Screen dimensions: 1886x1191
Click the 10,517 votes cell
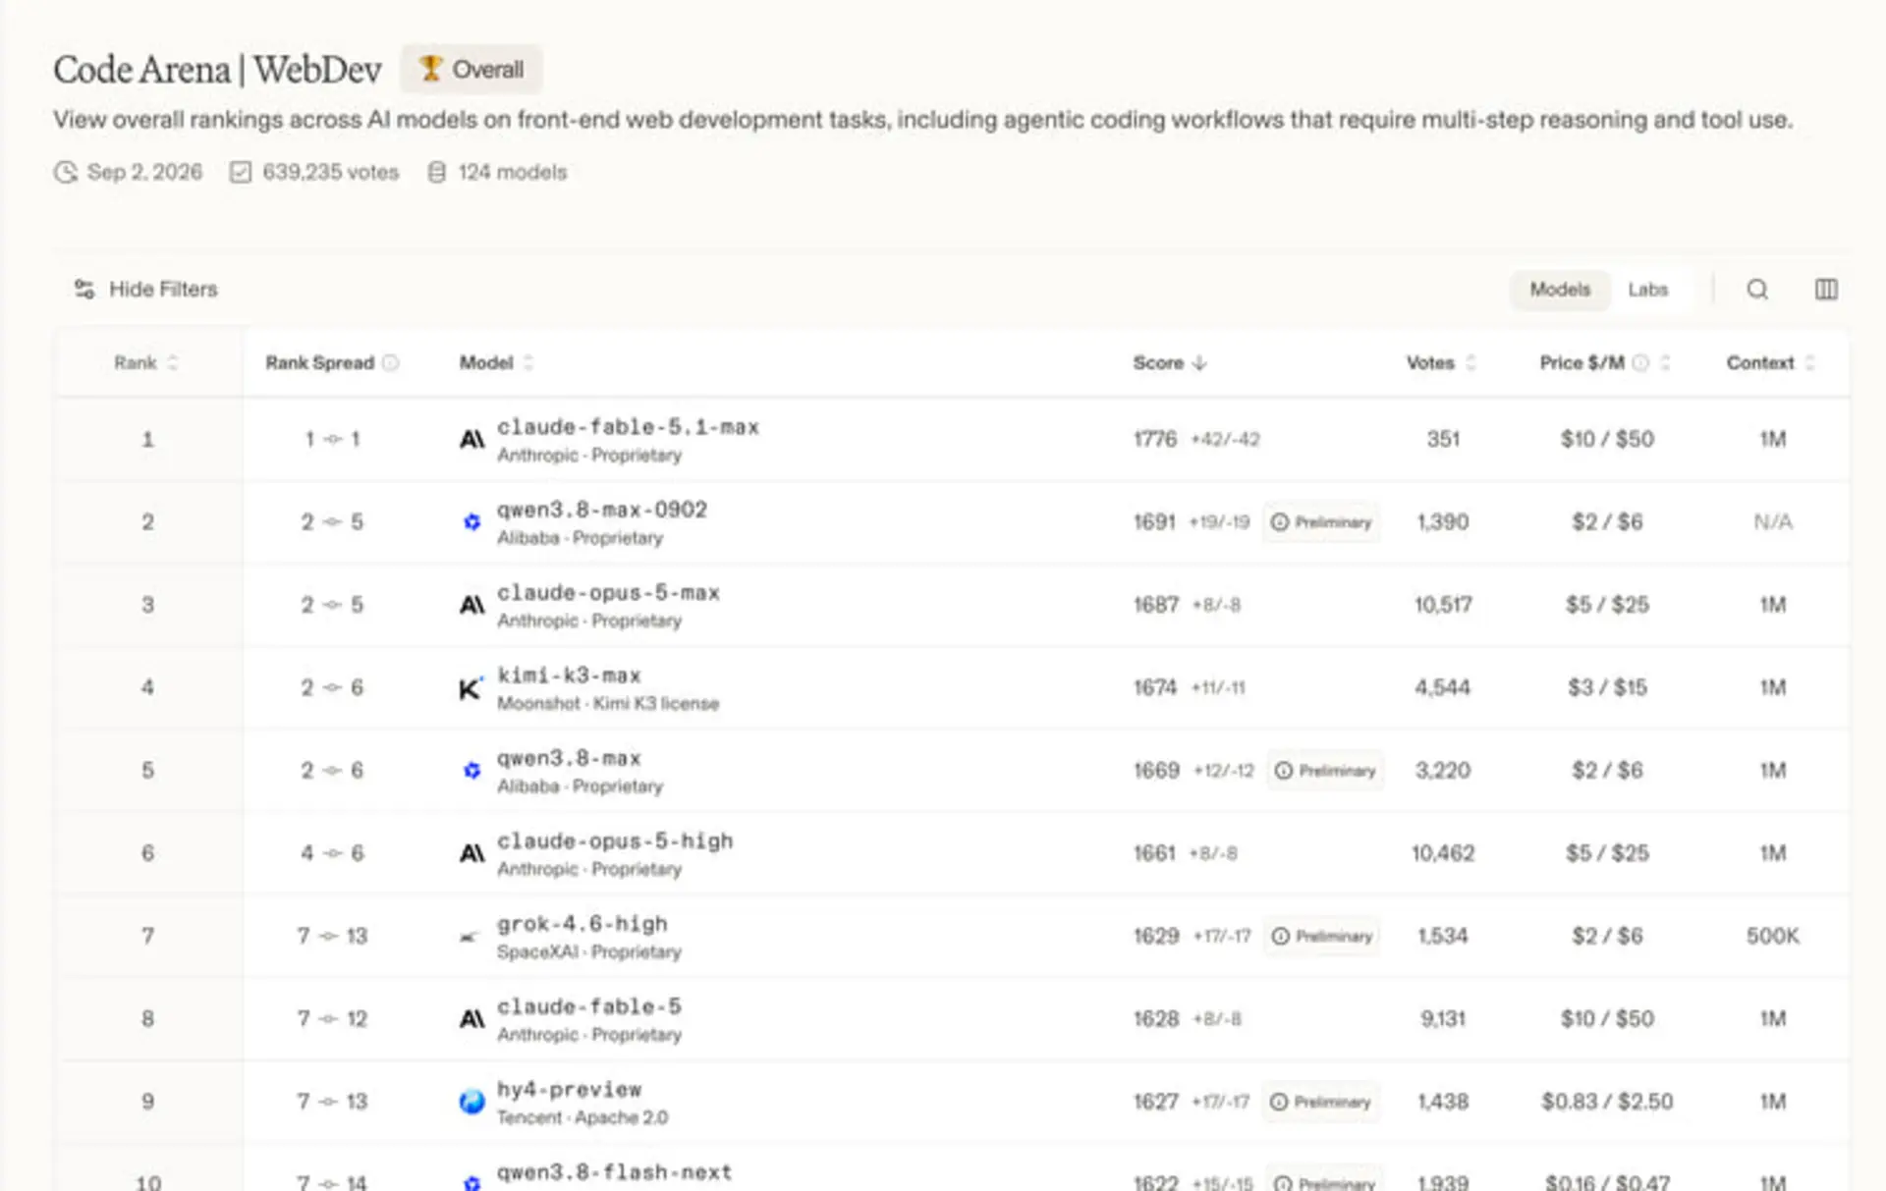[1443, 605]
